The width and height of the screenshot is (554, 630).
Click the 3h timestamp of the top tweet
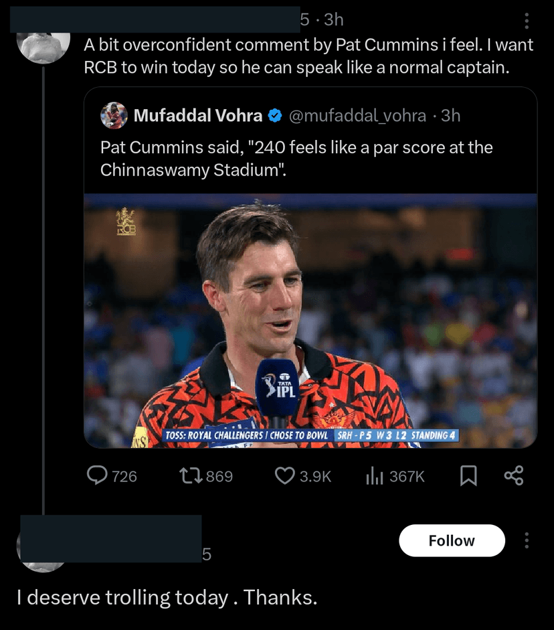[333, 20]
